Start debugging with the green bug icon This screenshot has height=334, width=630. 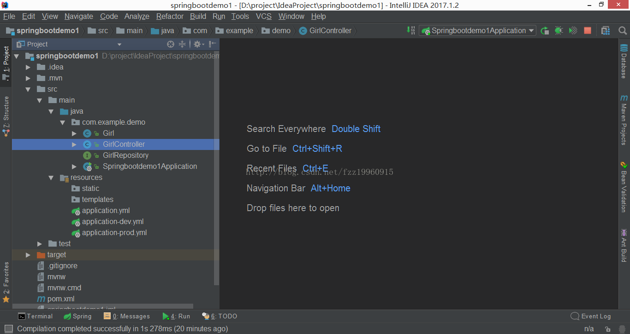click(559, 30)
